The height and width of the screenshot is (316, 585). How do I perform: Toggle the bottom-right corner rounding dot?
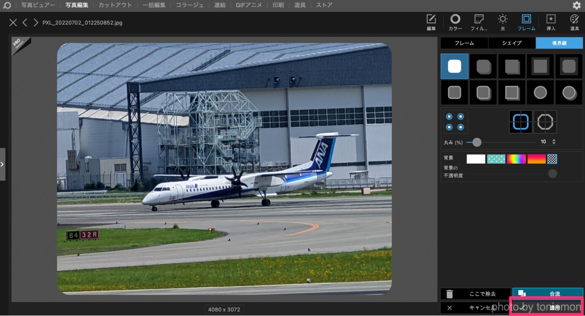pos(461,126)
